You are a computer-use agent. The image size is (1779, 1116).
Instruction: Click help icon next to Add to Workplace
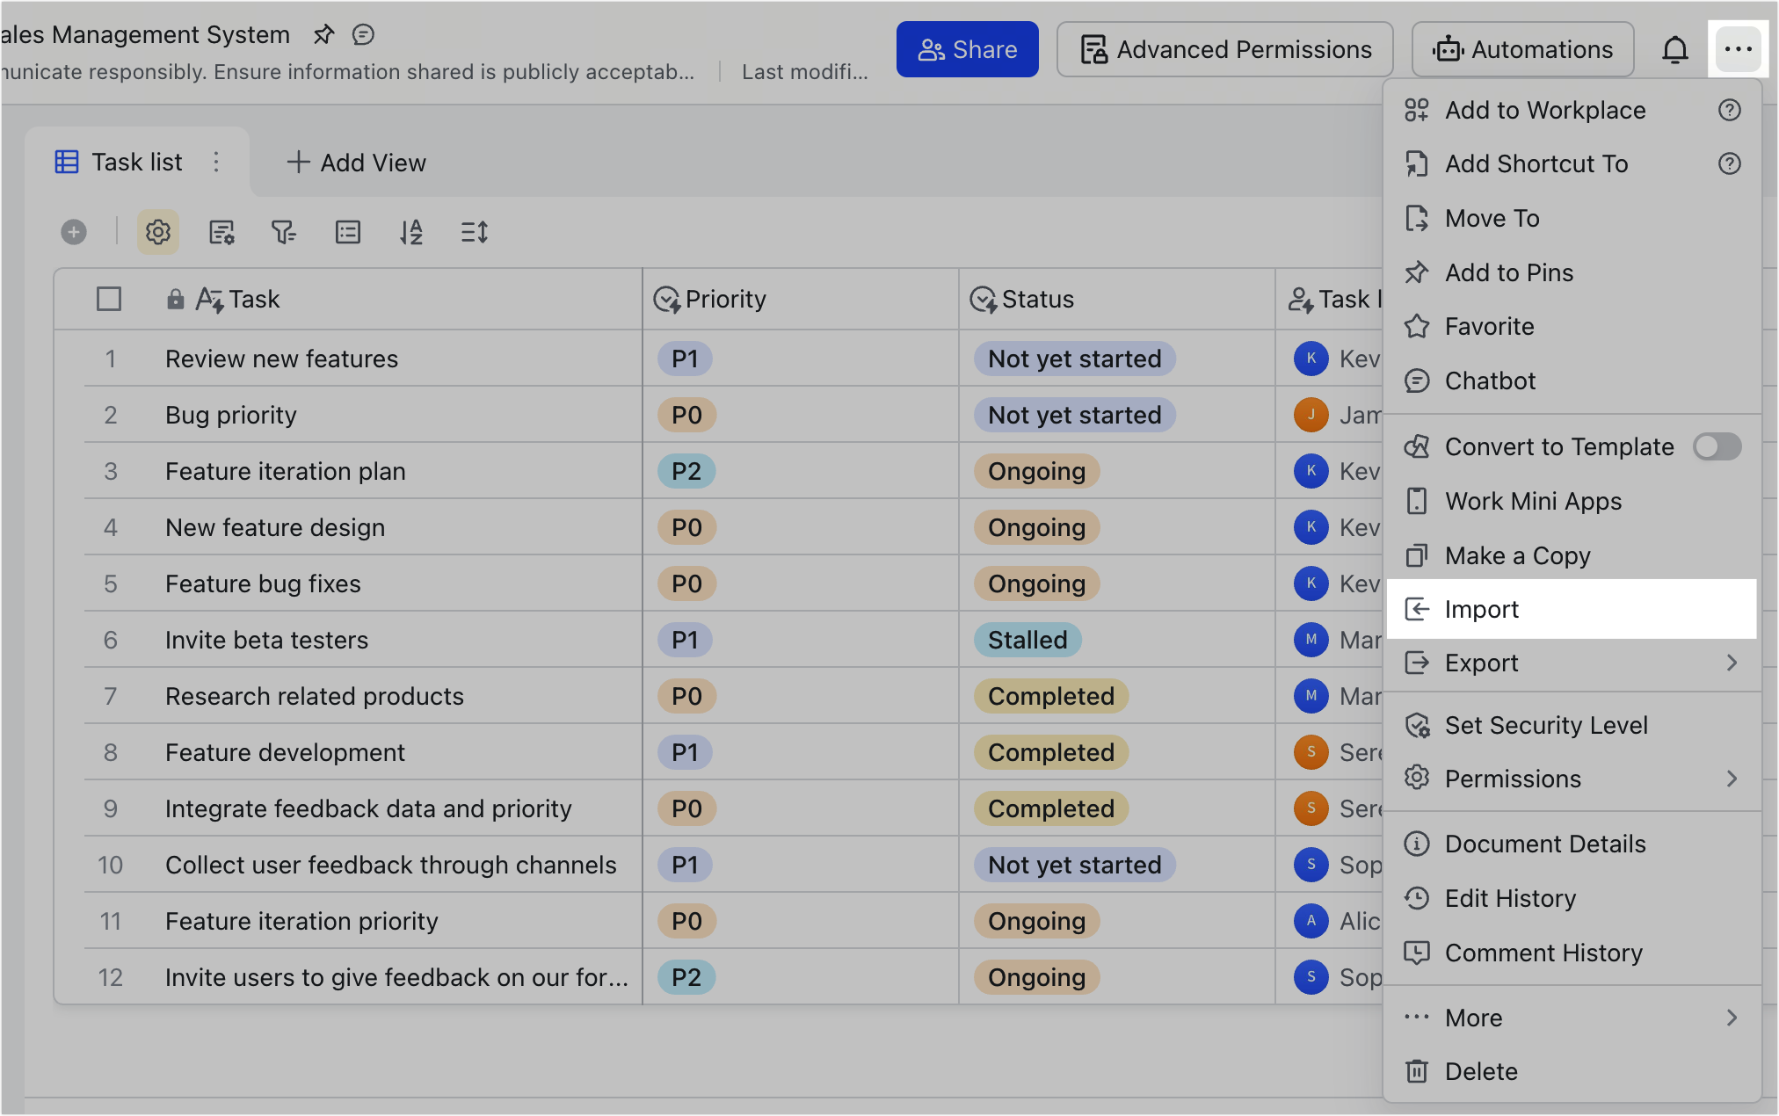point(1729,110)
